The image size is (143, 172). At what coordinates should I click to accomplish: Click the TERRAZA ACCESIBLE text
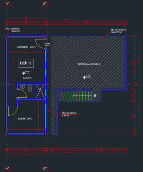coord(89,64)
